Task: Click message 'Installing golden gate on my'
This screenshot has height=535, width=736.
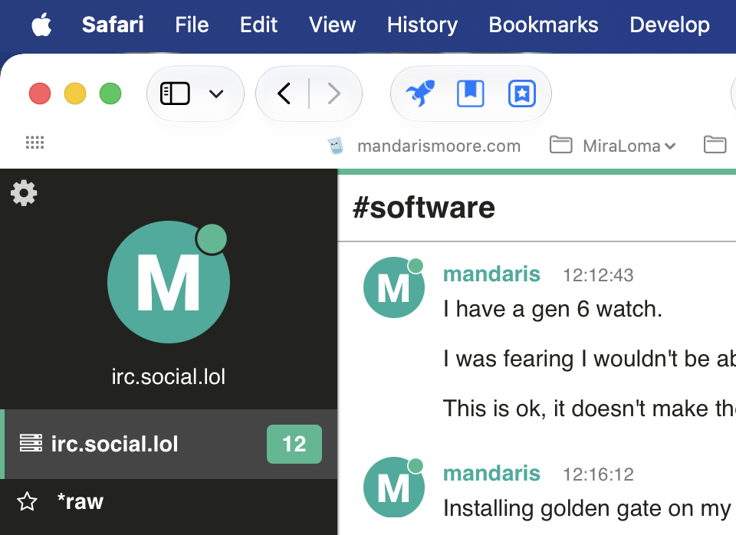Action: pyautogui.click(x=587, y=509)
